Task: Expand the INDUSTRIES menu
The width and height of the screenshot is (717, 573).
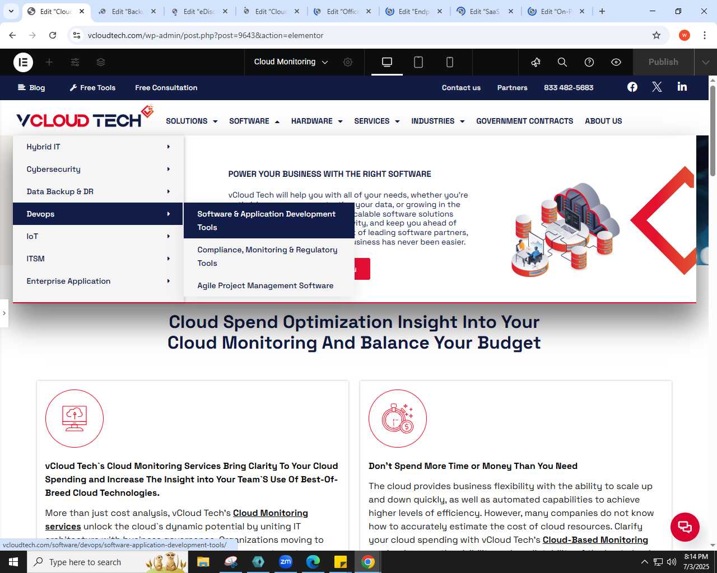Action: (x=438, y=121)
